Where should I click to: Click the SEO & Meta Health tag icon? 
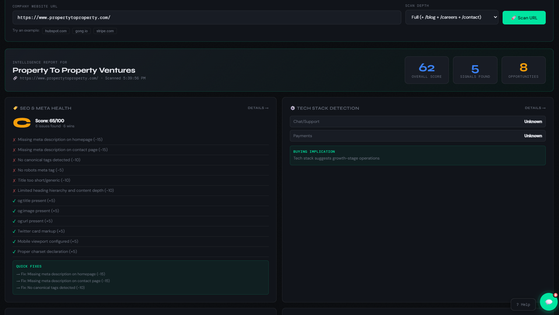(x=15, y=108)
